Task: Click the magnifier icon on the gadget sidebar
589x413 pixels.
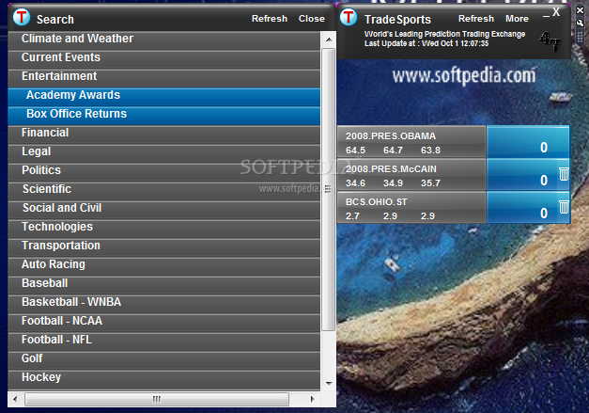Action: (x=580, y=23)
